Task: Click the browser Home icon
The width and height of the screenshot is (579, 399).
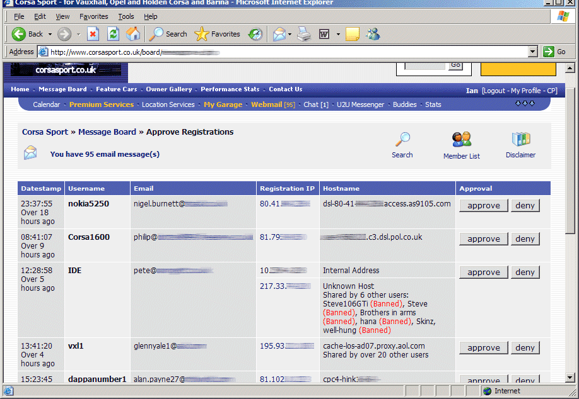Action: click(133, 34)
